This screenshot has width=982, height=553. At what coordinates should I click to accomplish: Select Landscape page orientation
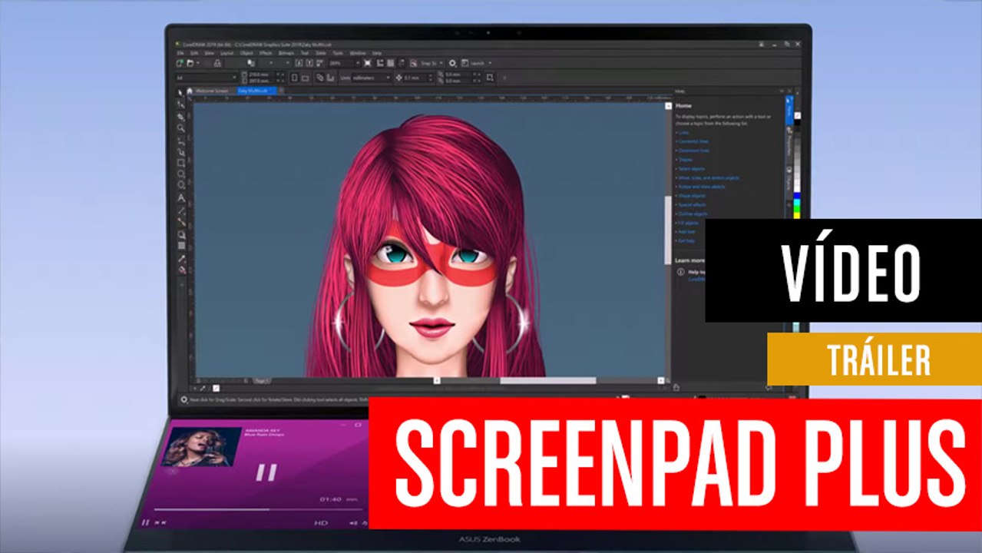[305, 78]
